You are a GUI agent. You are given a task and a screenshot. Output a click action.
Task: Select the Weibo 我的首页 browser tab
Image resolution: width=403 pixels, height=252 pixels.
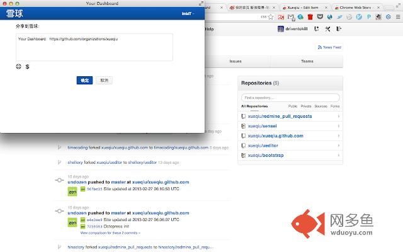tap(252, 8)
